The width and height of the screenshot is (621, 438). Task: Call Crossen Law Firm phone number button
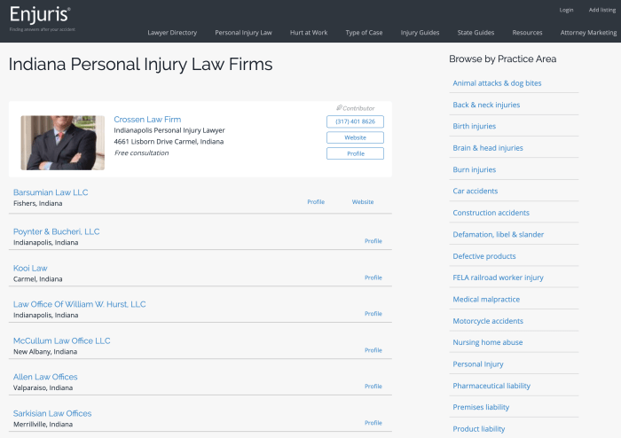click(x=355, y=121)
